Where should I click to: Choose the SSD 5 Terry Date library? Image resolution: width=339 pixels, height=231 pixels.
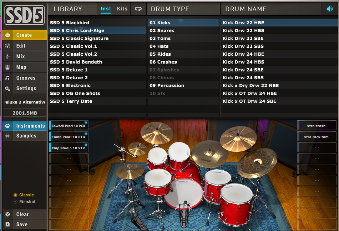click(x=97, y=101)
